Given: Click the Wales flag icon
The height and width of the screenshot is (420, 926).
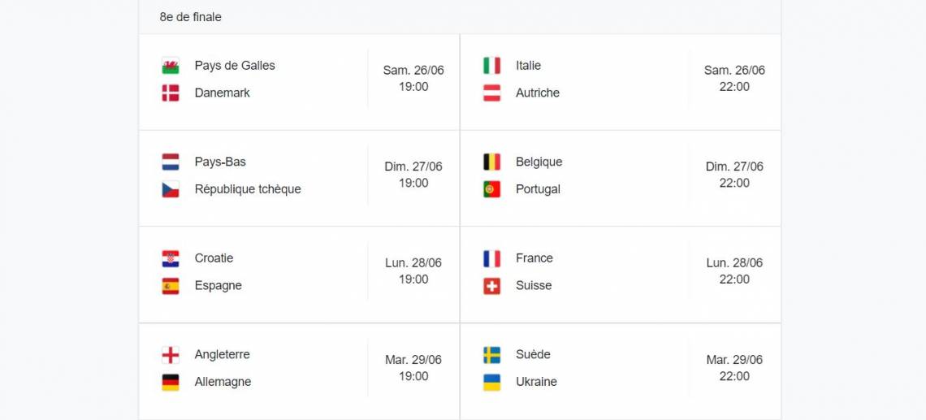Looking at the screenshot, I should [171, 66].
